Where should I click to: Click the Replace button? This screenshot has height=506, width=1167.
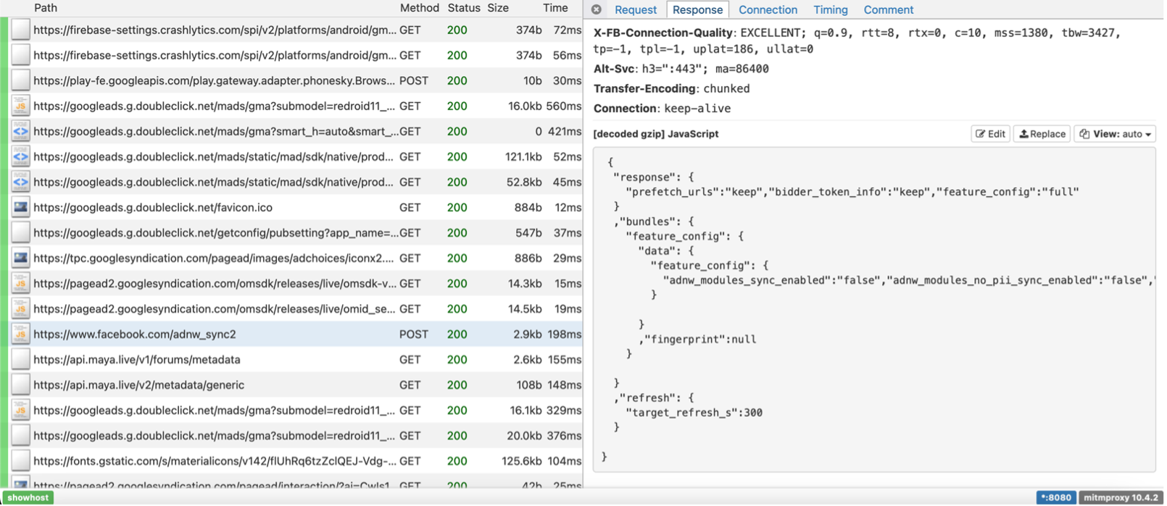[x=1042, y=134]
